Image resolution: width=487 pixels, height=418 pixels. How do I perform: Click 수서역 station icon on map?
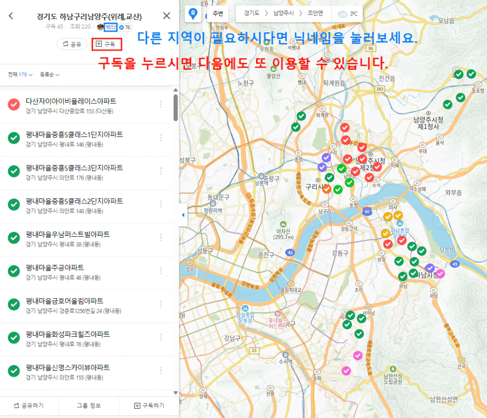pos(286,355)
